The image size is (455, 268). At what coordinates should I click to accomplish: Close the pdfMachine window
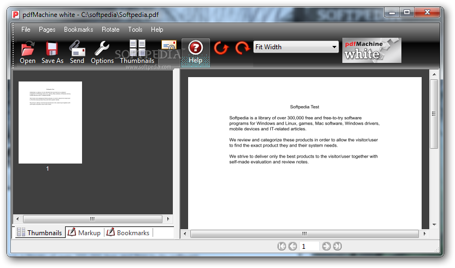(x=427, y=12)
